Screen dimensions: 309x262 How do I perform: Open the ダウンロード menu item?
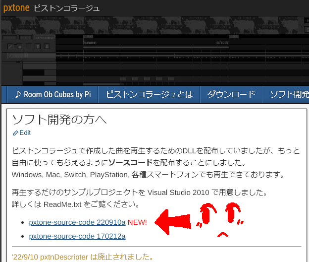pyautogui.click(x=231, y=95)
